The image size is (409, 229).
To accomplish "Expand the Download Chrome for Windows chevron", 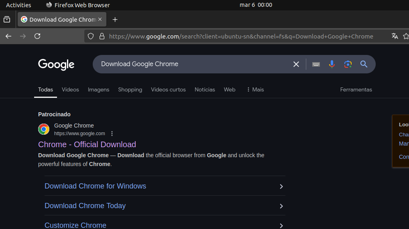I will [x=281, y=186].
